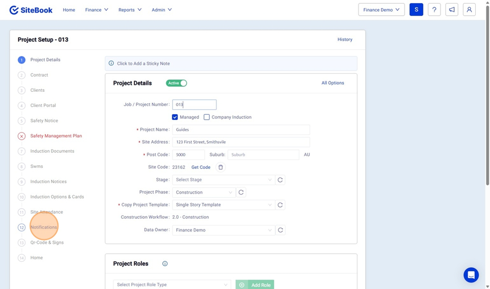
Task: Open the Copy Project Template dropdown
Action: [223, 205]
